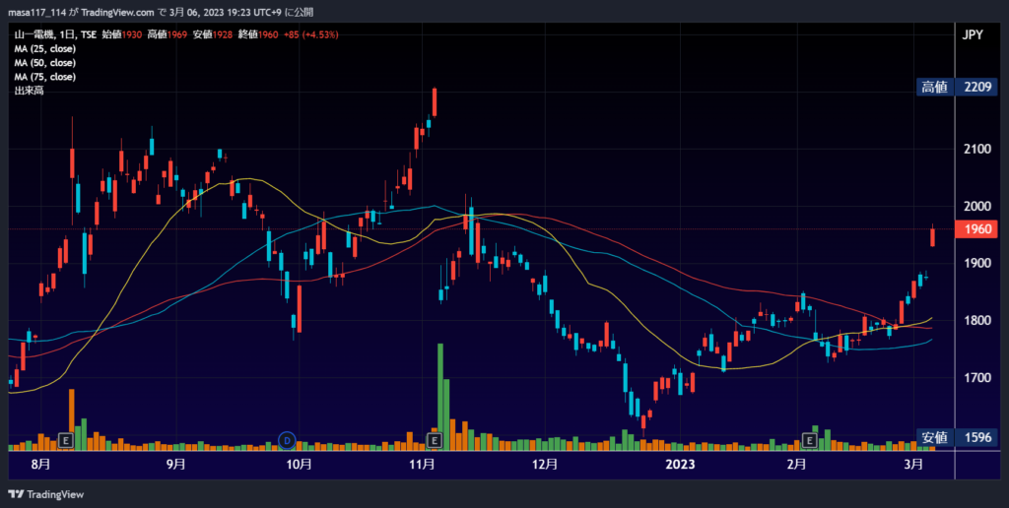Click the latest red candle near 1960
Image resolution: width=1009 pixels, height=508 pixels.
point(932,235)
